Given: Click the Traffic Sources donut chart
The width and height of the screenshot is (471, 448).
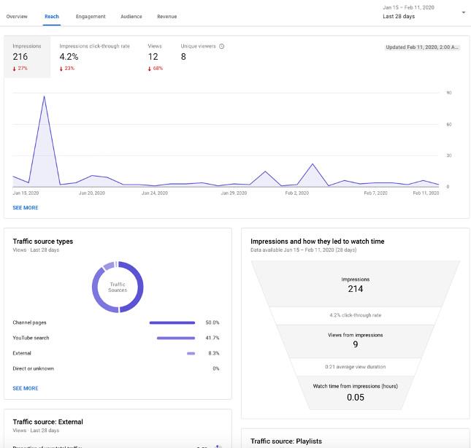Looking at the screenshot, I should (118, 287).
